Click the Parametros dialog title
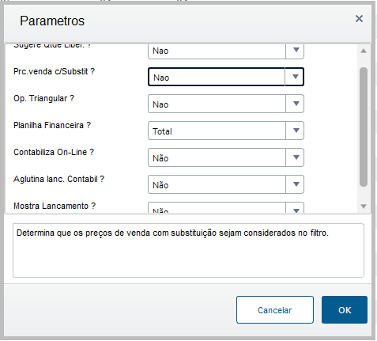Image resolution: width=377 pixels, height=341 pixels. tap(52, 21)
